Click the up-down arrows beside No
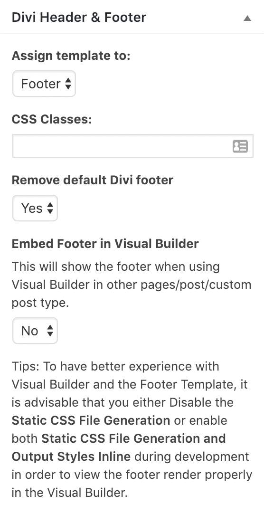This screenshot has height=514, width=264. point(50,331)
